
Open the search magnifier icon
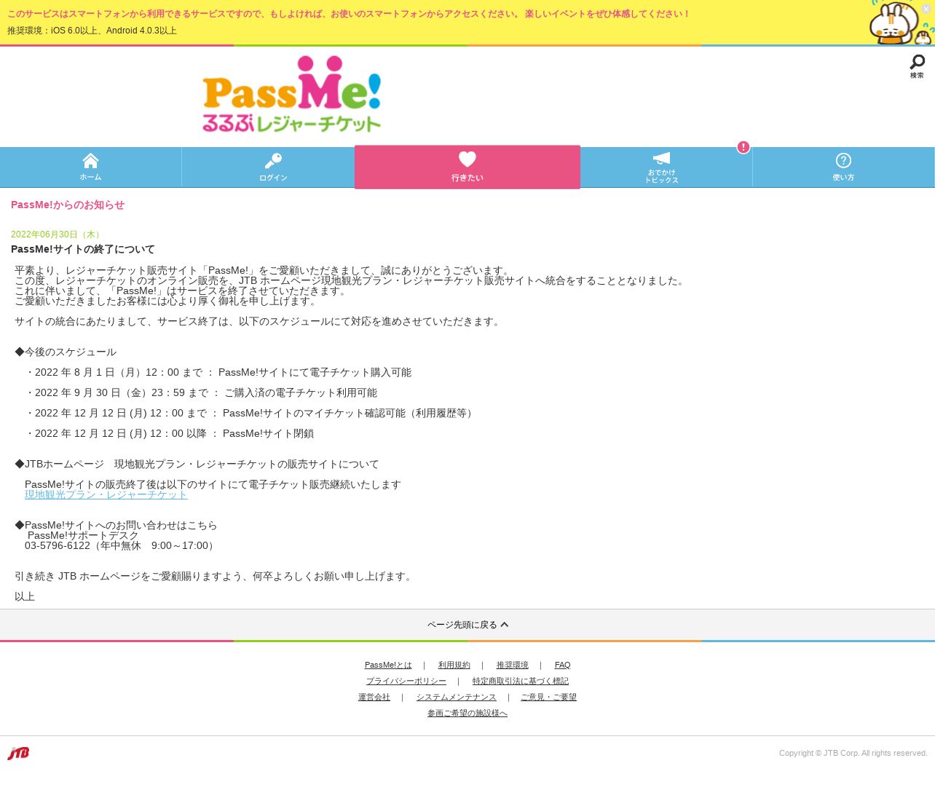(917, 66)
